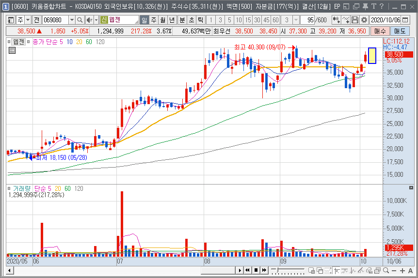This screenshot has height=278, width=418.
Task: Adjust the chart zoom slider at bottom
Action: point(288,271)
